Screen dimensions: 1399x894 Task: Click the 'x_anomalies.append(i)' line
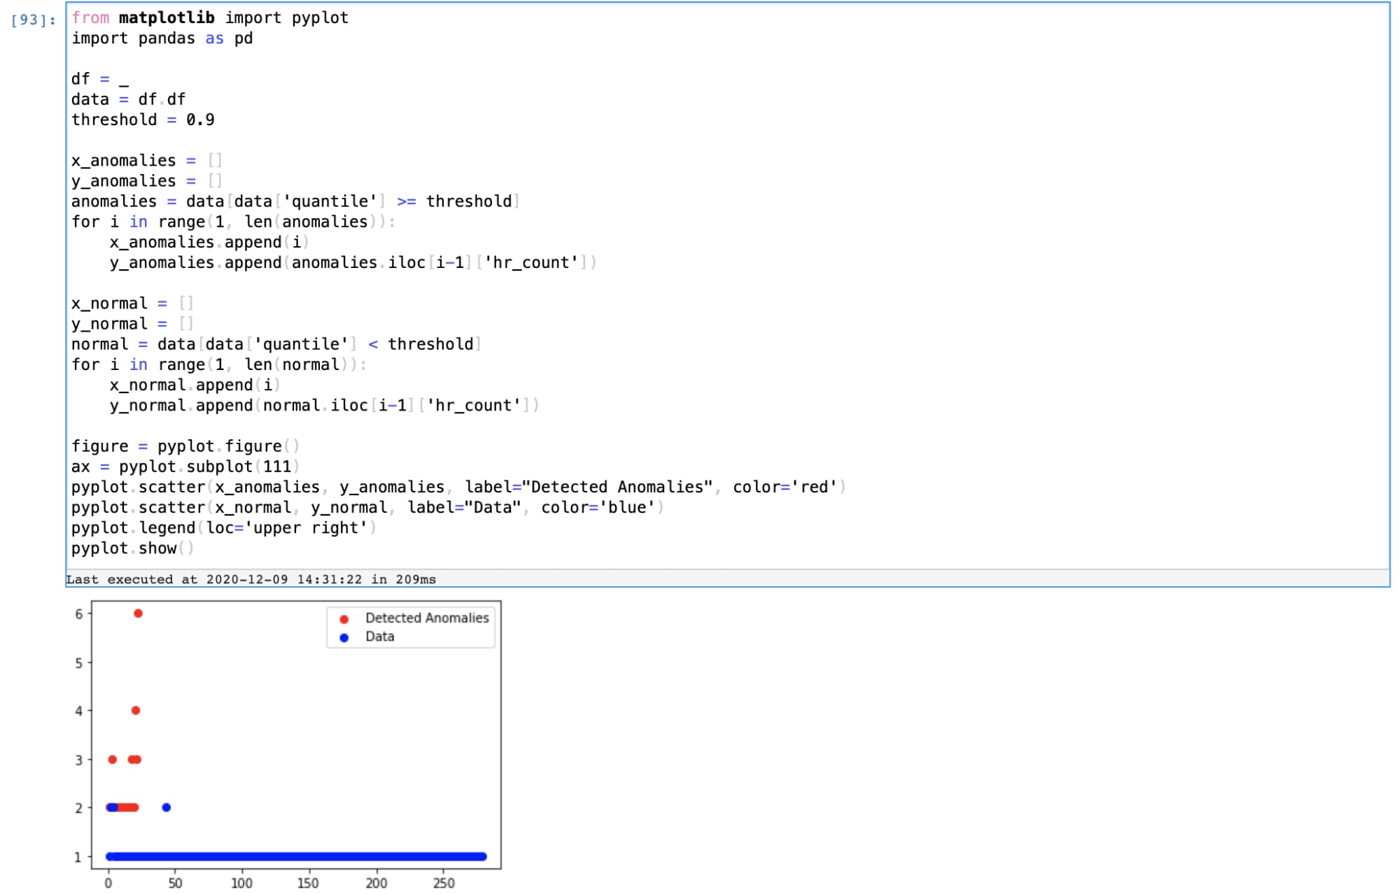[209, 242]
